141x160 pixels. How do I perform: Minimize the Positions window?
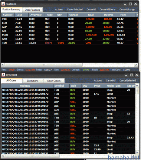click(x=125, y=4)
